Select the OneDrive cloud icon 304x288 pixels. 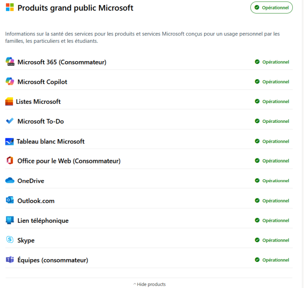(x=10, y=180)
